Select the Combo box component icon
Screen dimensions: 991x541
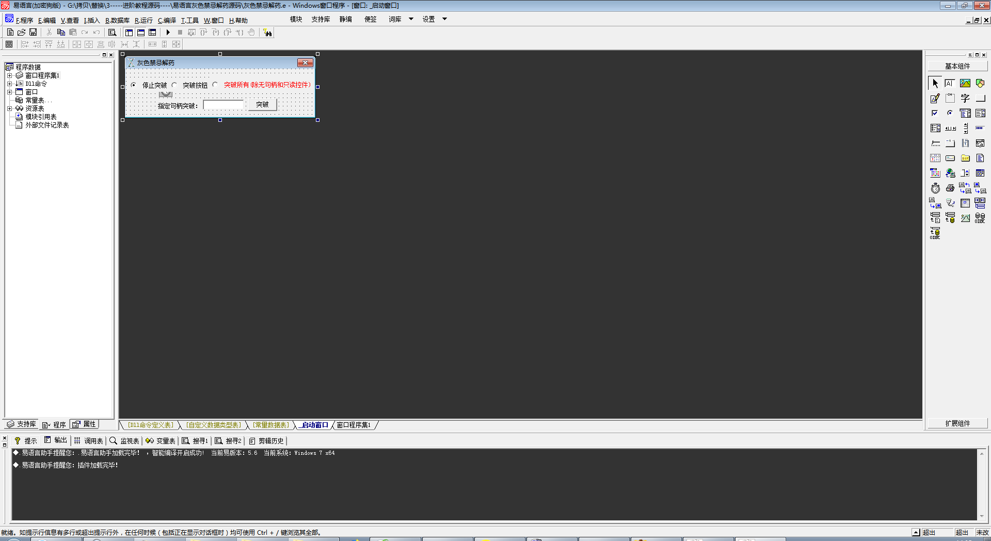[965, 113]
